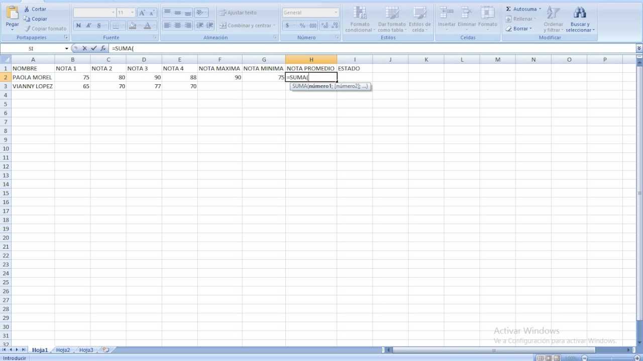This screenshot has height=361, width=643.
Task: Open Formato condicional menu
Action: pos(360,20)
